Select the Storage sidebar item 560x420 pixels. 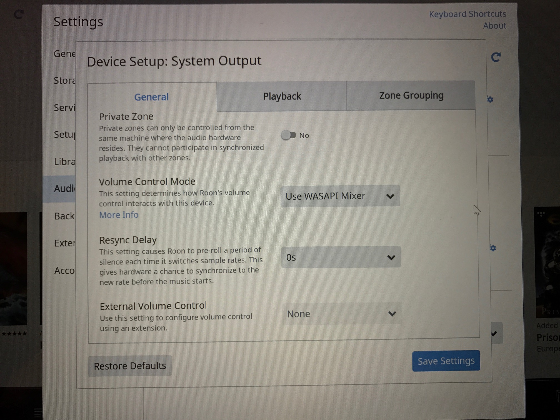64,81
